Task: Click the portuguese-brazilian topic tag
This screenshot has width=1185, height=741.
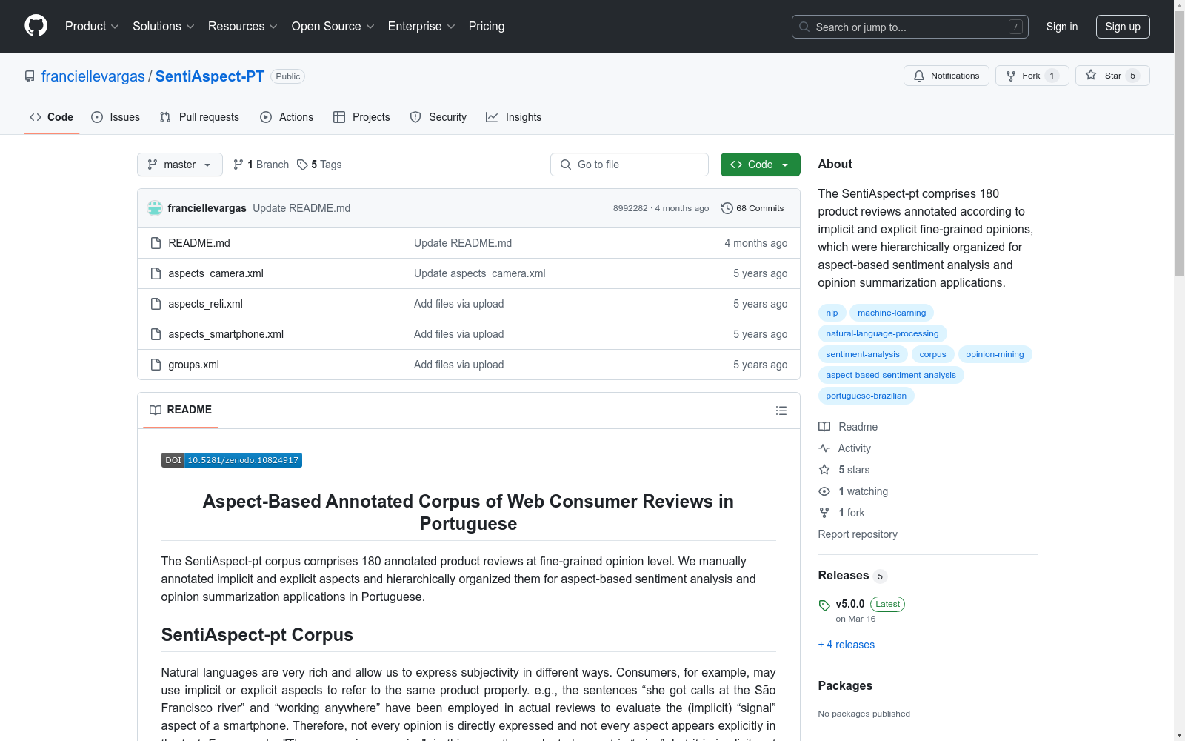Action: click(867, 396)
